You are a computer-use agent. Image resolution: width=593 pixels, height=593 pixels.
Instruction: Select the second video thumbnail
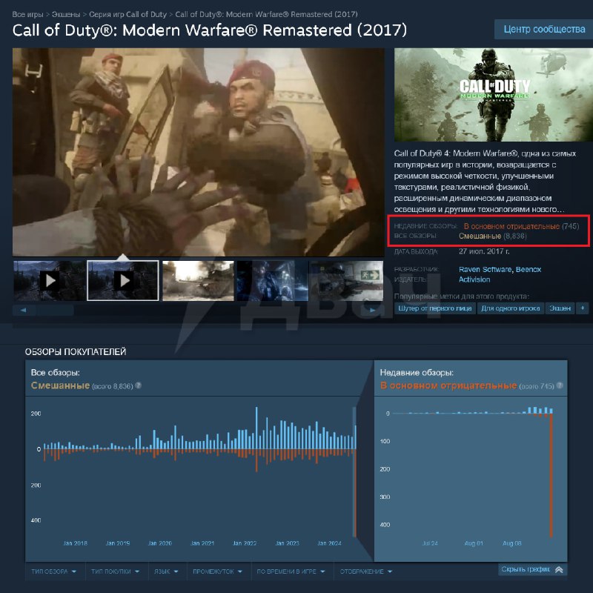click(x=124, y=281)
